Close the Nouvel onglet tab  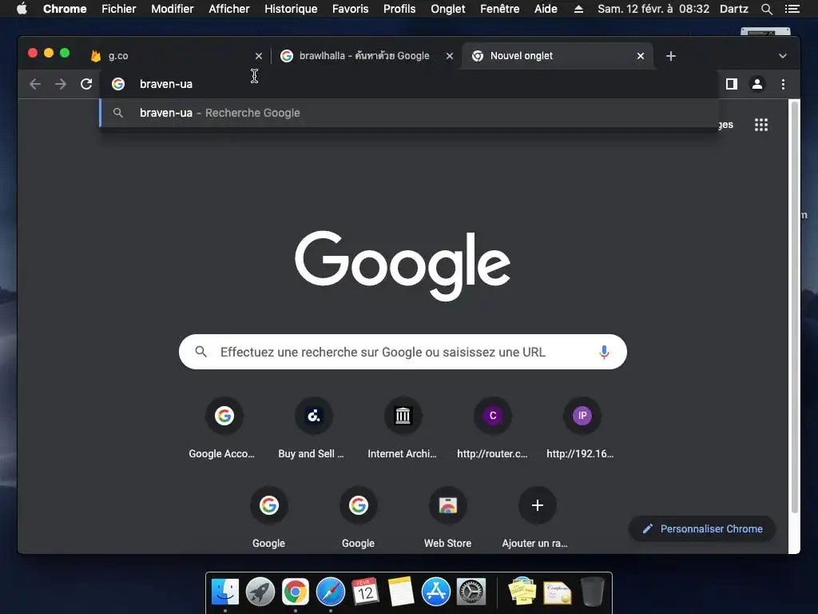point(640,56)
